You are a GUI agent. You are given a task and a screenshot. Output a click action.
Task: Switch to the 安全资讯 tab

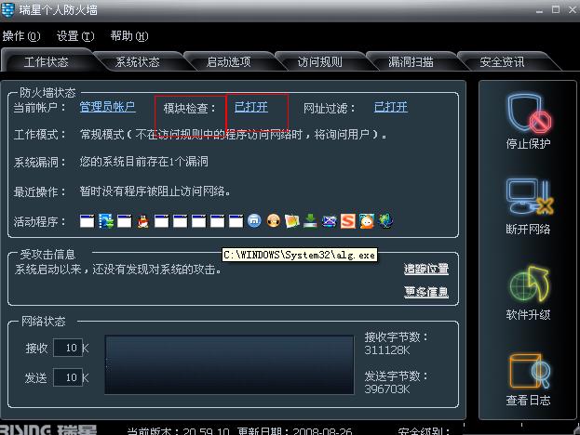click(x=503, y=61)
